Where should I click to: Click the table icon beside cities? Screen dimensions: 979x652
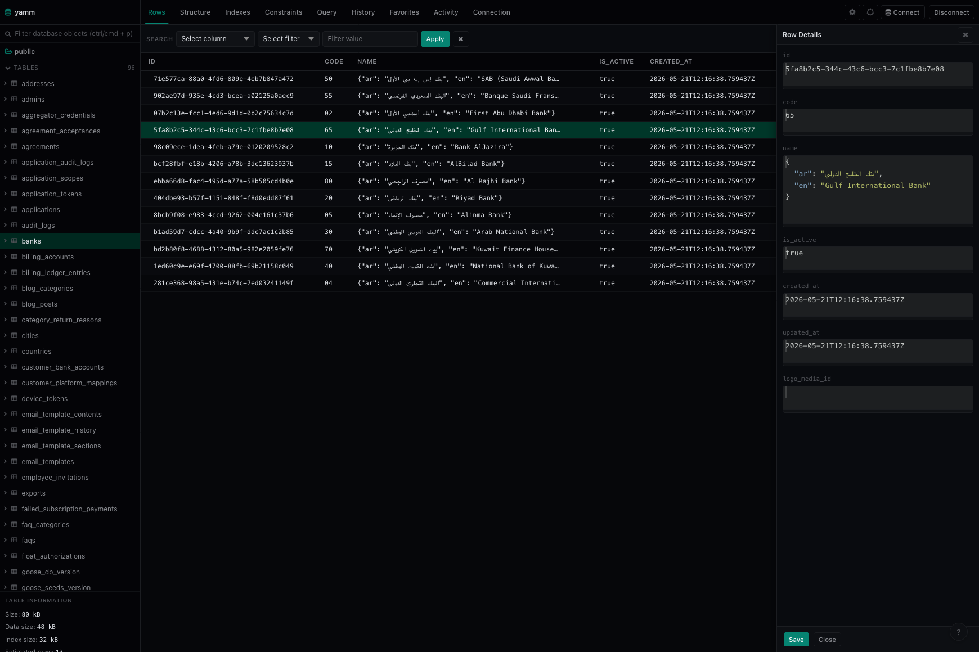pyautogui.click(x=14, y=335)
